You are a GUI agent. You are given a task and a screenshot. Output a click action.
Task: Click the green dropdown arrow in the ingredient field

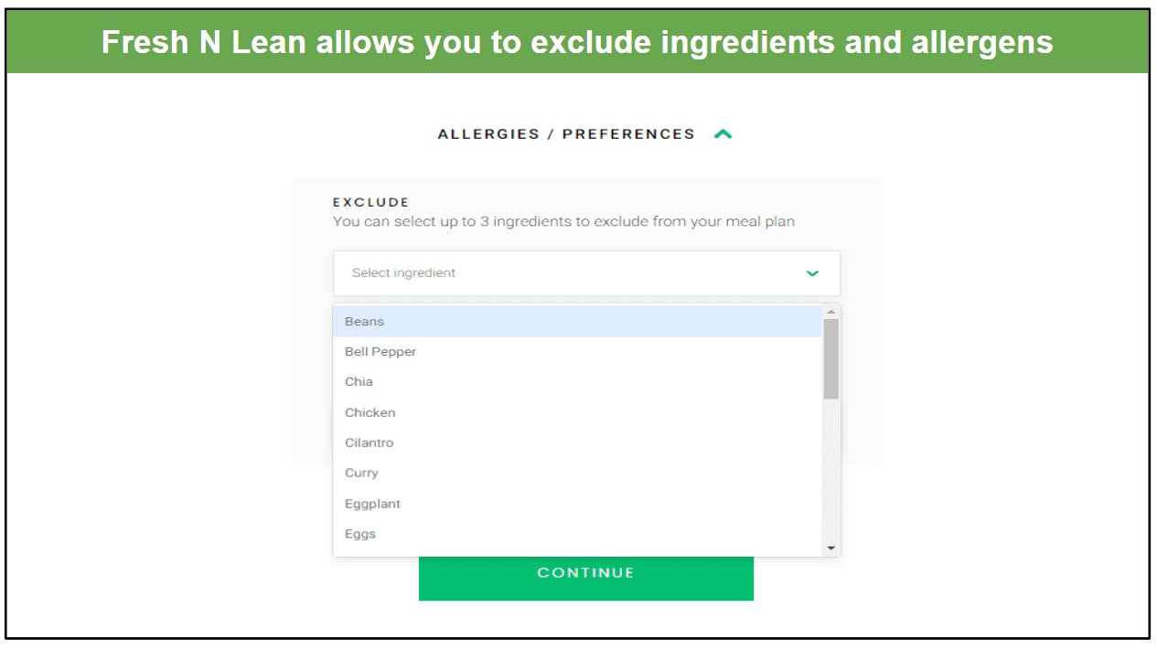click(x=812, y=273)
